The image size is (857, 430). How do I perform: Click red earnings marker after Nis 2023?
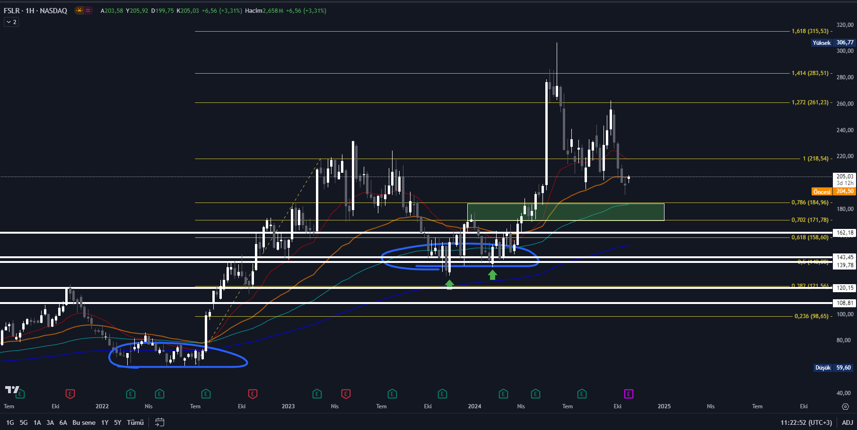coord(346,394)
